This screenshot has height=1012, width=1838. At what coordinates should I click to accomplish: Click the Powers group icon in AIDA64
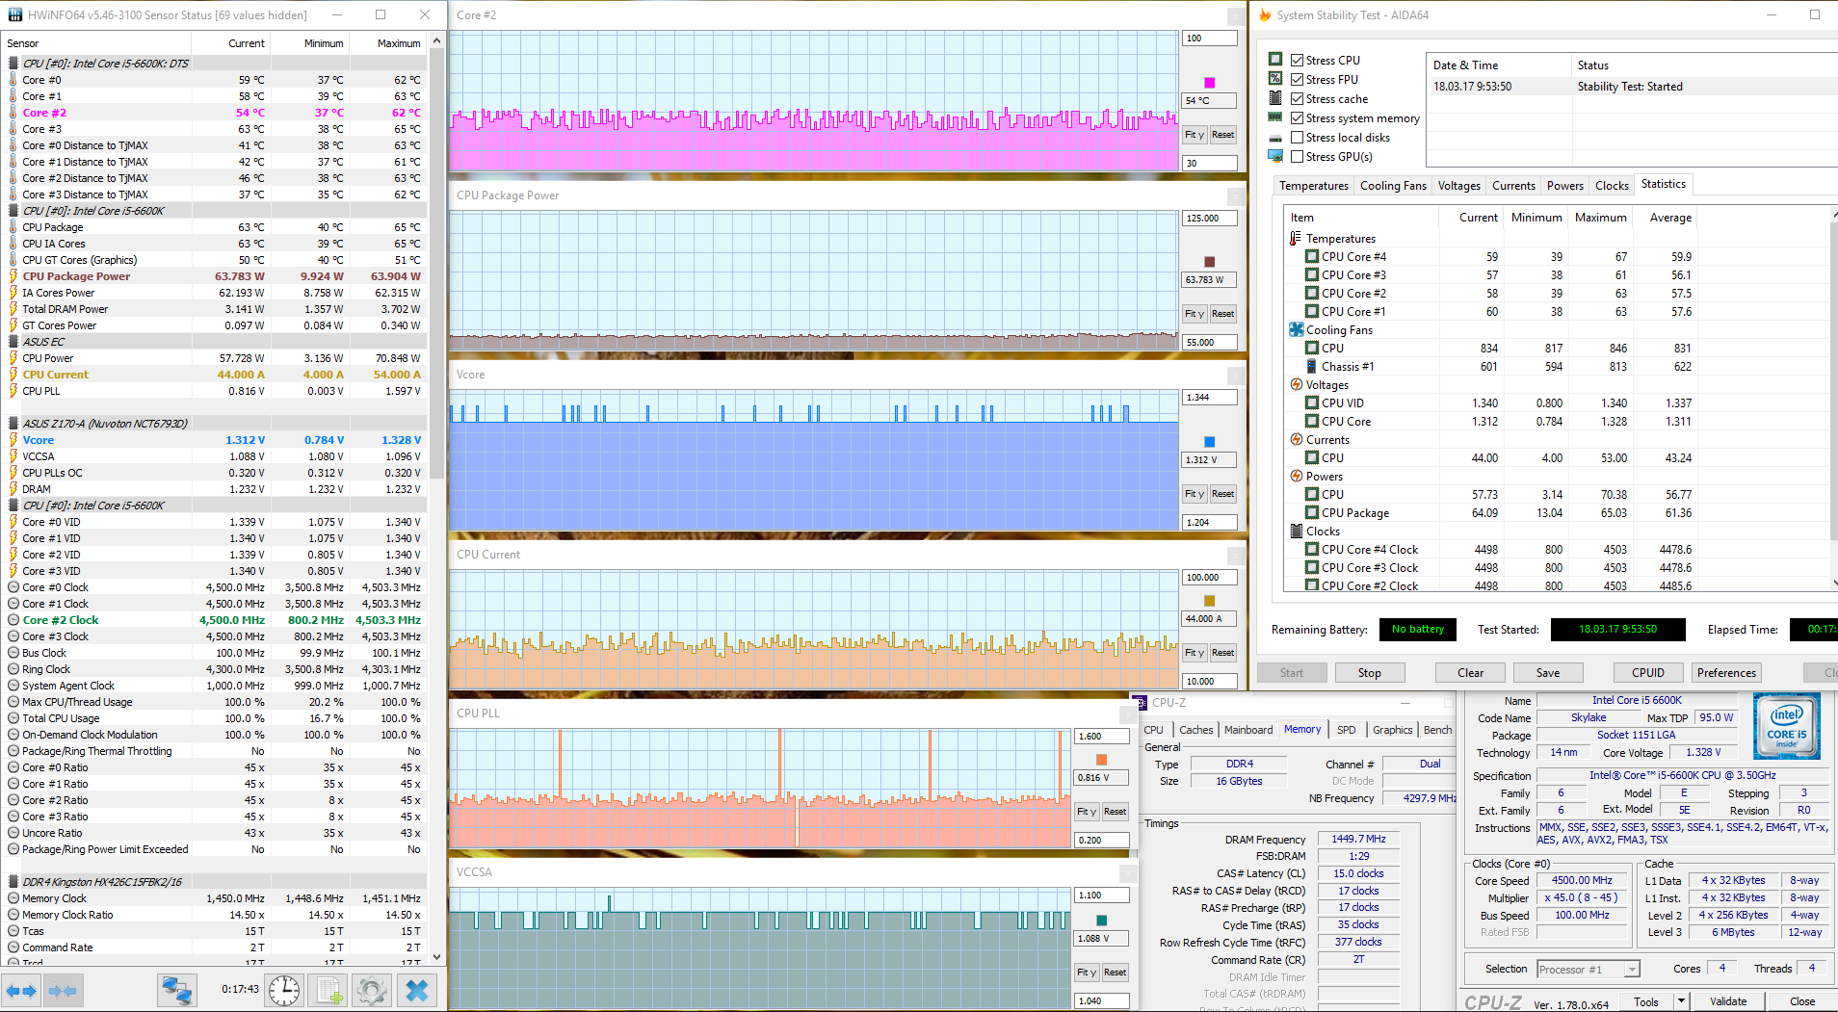1297,476
